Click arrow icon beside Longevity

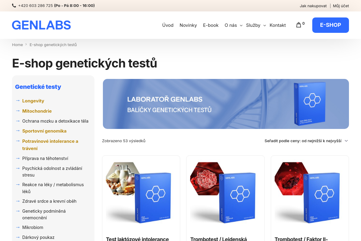[18, 101]
